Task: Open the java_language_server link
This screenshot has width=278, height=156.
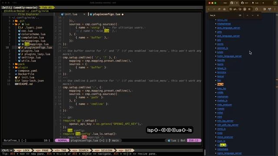Action: pyautogui.click(x=229, y=28)
